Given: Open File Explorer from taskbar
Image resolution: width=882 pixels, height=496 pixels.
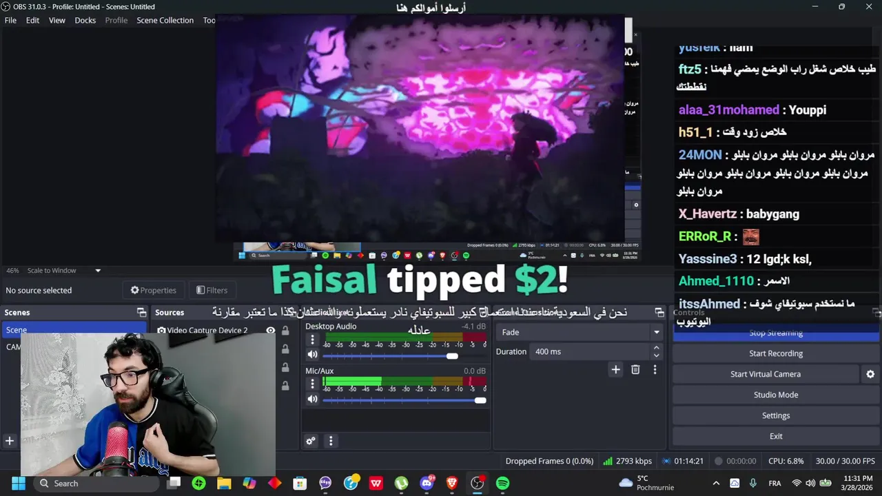Looking at the screenshot, I should (x=224, y=484).
